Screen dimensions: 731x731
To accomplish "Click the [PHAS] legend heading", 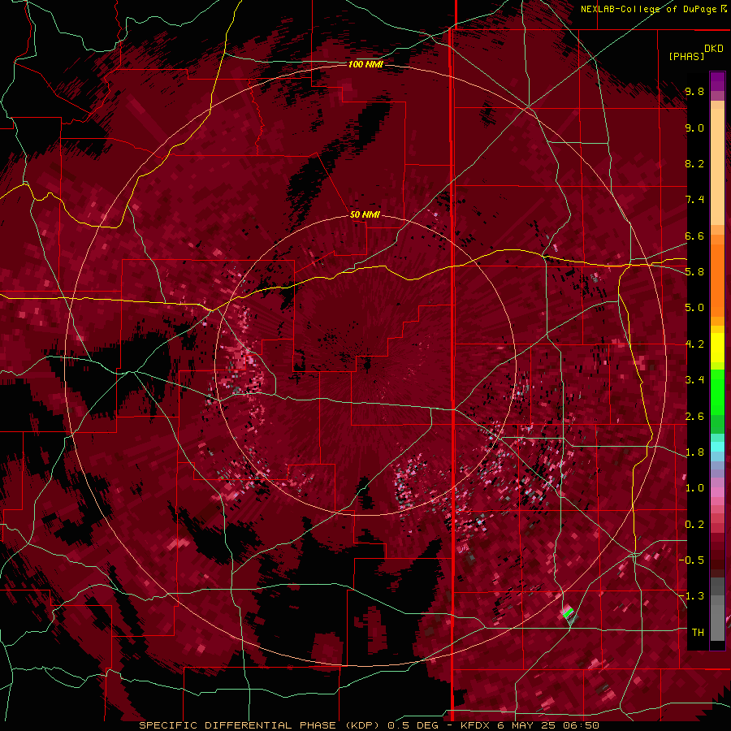I will coord(686,56).
